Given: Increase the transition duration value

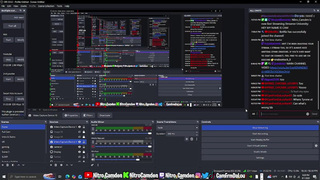Looking at the screenshot, I should click(x=197, y=132).
